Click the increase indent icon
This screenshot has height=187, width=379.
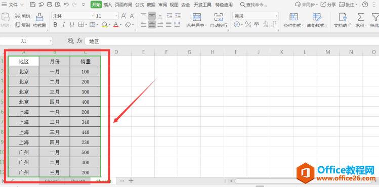click(178, 16)
